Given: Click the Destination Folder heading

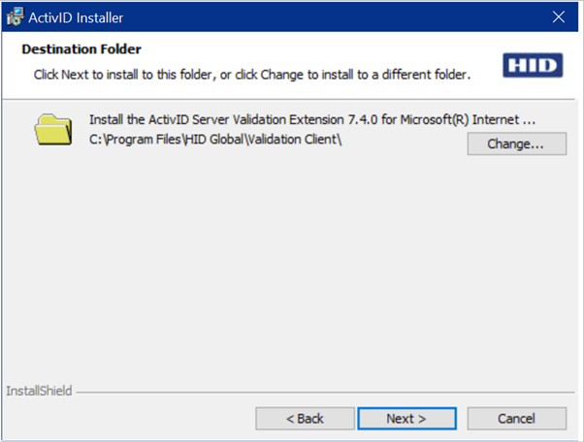Looking at the screenshot, I should 81,49.
